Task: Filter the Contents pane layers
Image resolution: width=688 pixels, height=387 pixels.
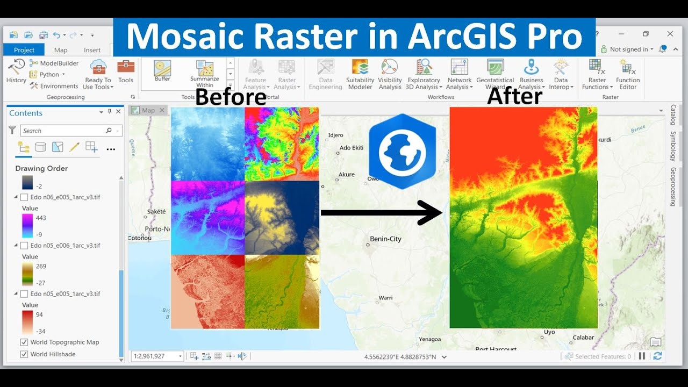Action: [x=12, y=130]
